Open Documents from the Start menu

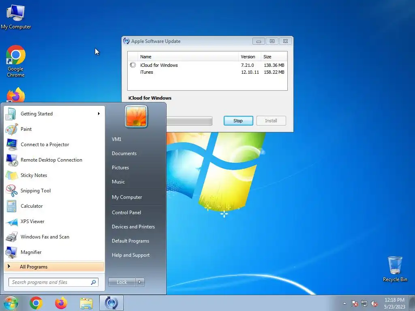124,153
